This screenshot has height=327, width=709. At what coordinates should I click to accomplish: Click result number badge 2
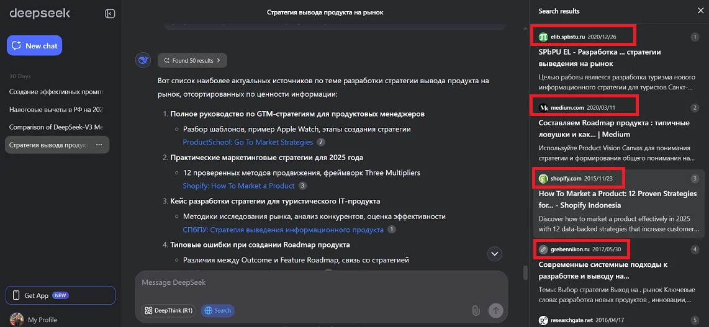click(695, 107)
